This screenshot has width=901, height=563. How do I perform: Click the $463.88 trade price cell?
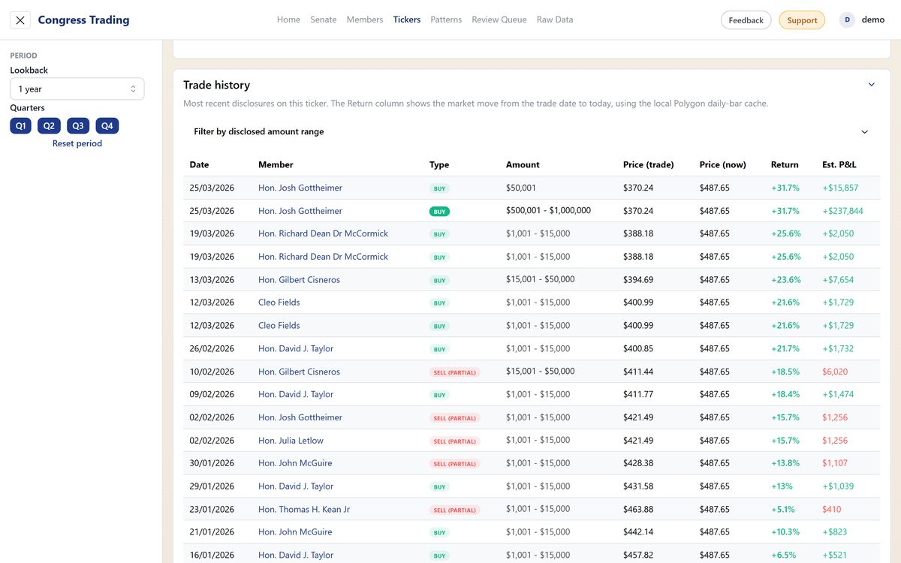[x=638, y=509]
